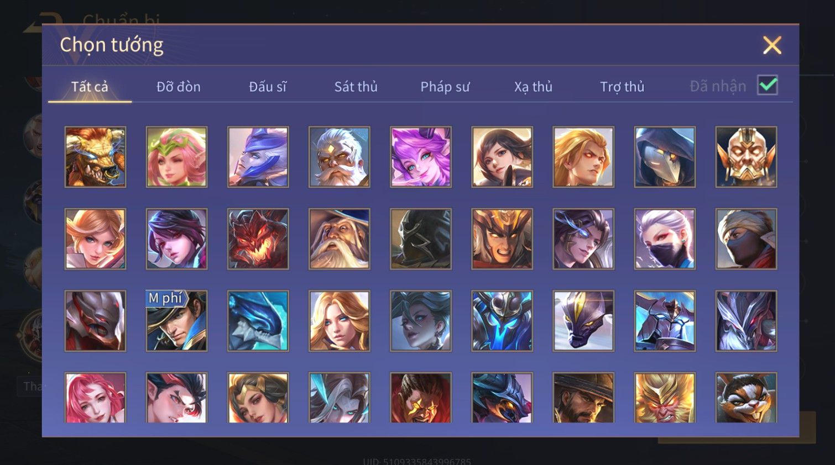Screen dimensions: 835x465
Task: Choose the hero marked M phí
Action: point(176,321)
